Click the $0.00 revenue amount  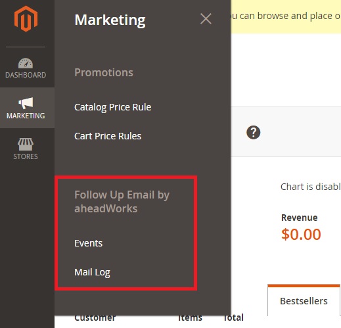tap(301, 234)
